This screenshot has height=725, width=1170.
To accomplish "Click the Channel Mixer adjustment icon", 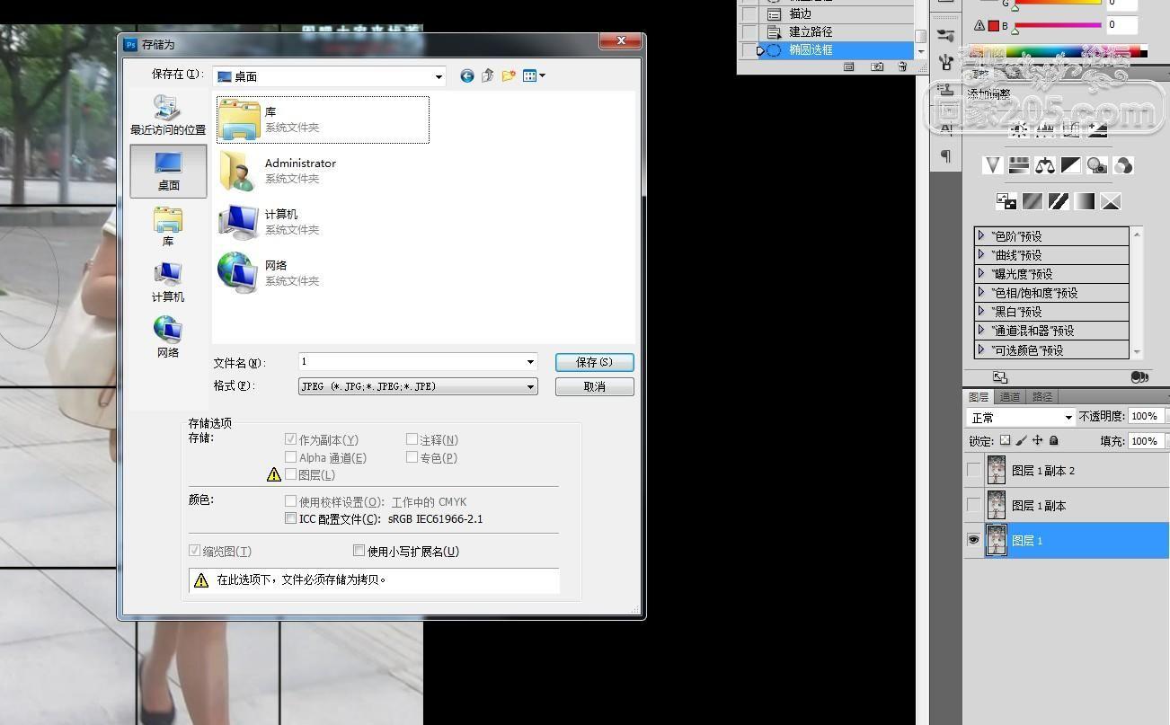I will [1122, 165].
